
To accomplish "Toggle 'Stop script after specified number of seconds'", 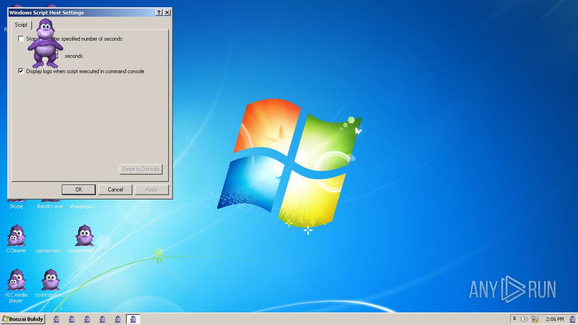I will pyautogui.click(x=21, y=39).
